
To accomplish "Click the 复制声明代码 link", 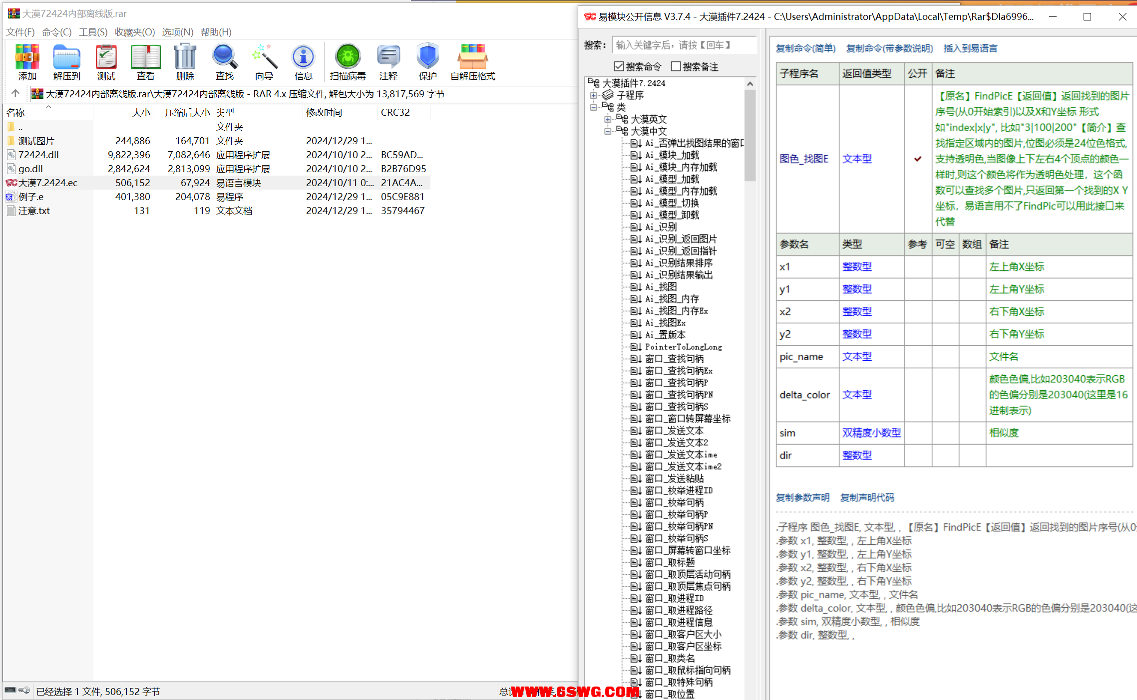I will click(x=867, y=497).
